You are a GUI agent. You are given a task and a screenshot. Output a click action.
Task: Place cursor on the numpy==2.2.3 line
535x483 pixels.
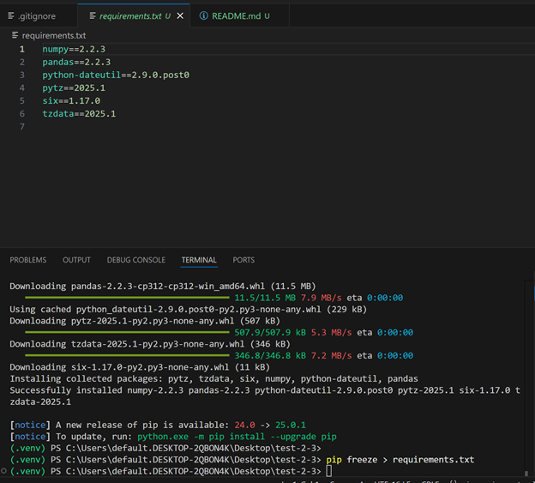pos(73,50)
